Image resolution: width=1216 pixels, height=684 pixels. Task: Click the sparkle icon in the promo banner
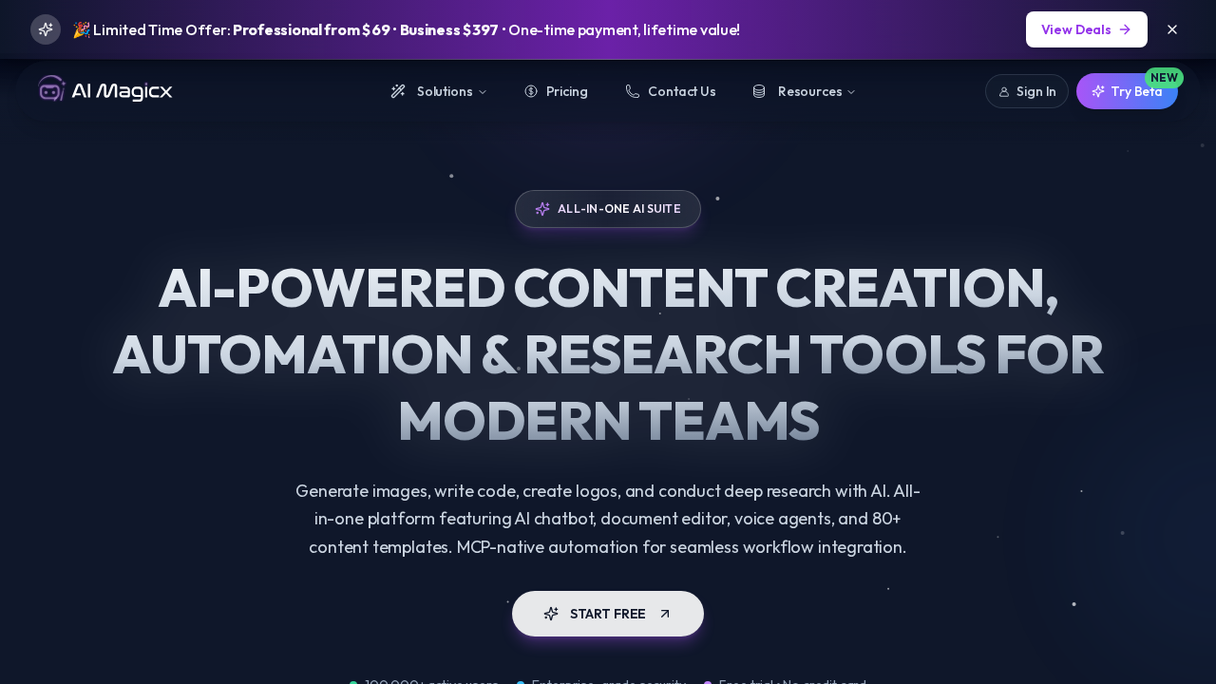46,29
